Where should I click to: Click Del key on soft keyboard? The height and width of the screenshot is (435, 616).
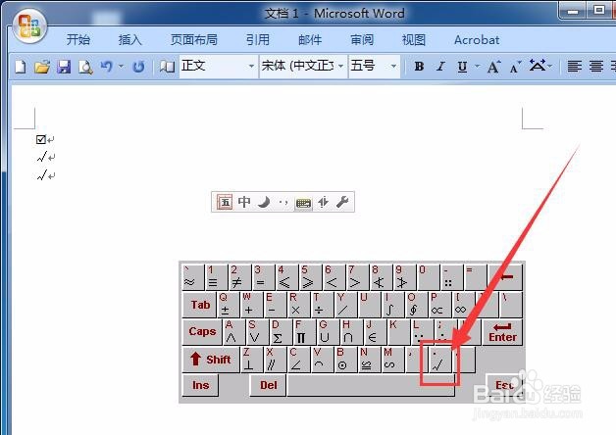click(268, 385)
